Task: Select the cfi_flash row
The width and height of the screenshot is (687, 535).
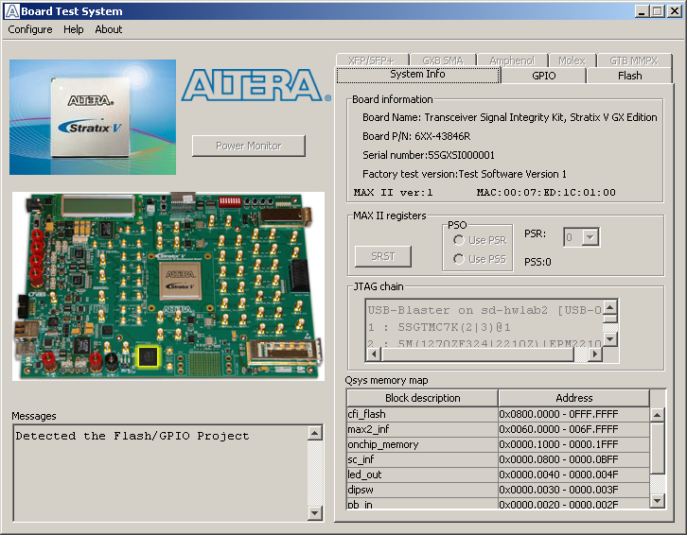Action: point(498,414)
